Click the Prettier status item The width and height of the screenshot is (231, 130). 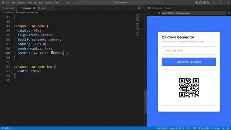(x=216, y=128)
